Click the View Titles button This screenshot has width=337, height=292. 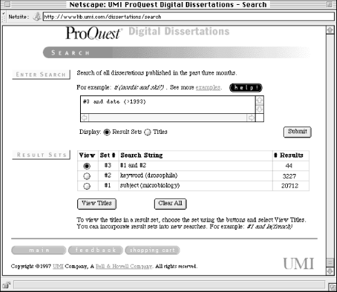coord(97,204)
